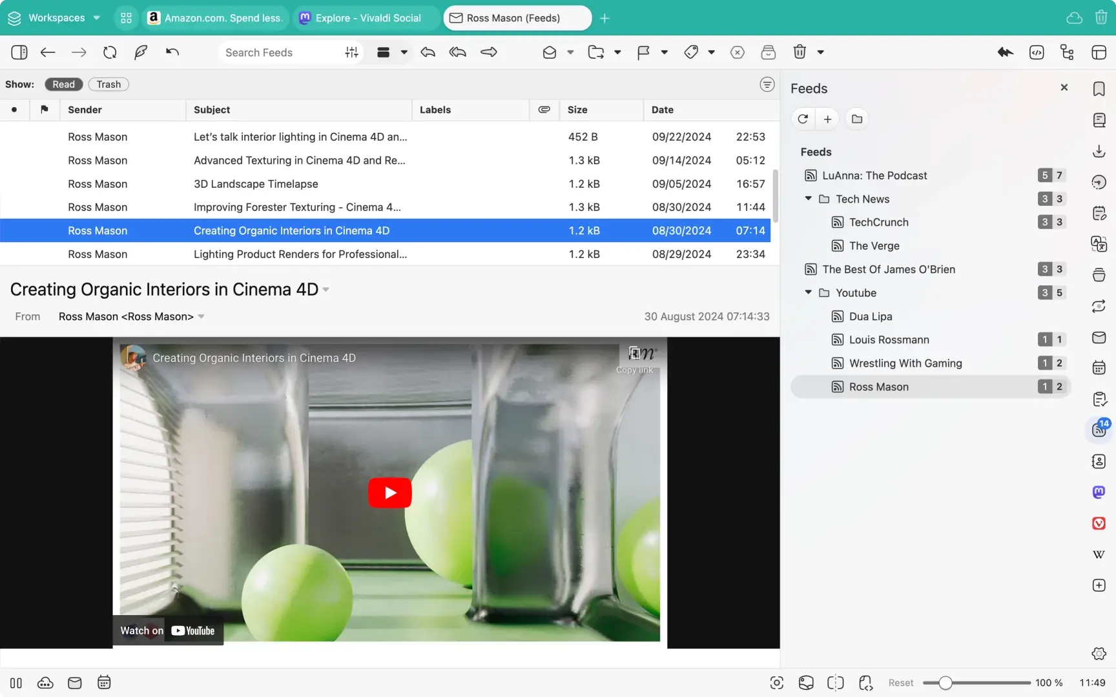This screenshot has width=1116, height=697.
Task: Open the Translate panel
Action: pyautogui.click(x=1098, y=243)
